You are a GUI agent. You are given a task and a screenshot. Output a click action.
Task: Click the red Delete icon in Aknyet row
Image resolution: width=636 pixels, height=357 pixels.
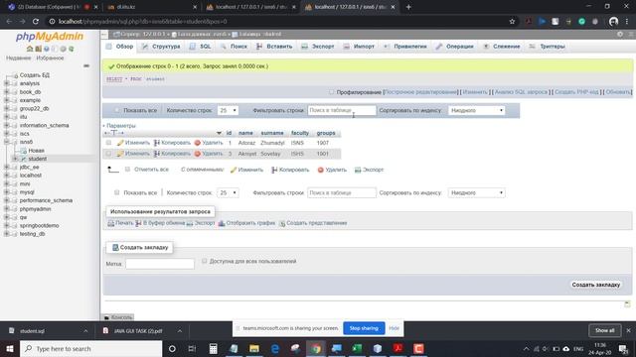[198, 154]
